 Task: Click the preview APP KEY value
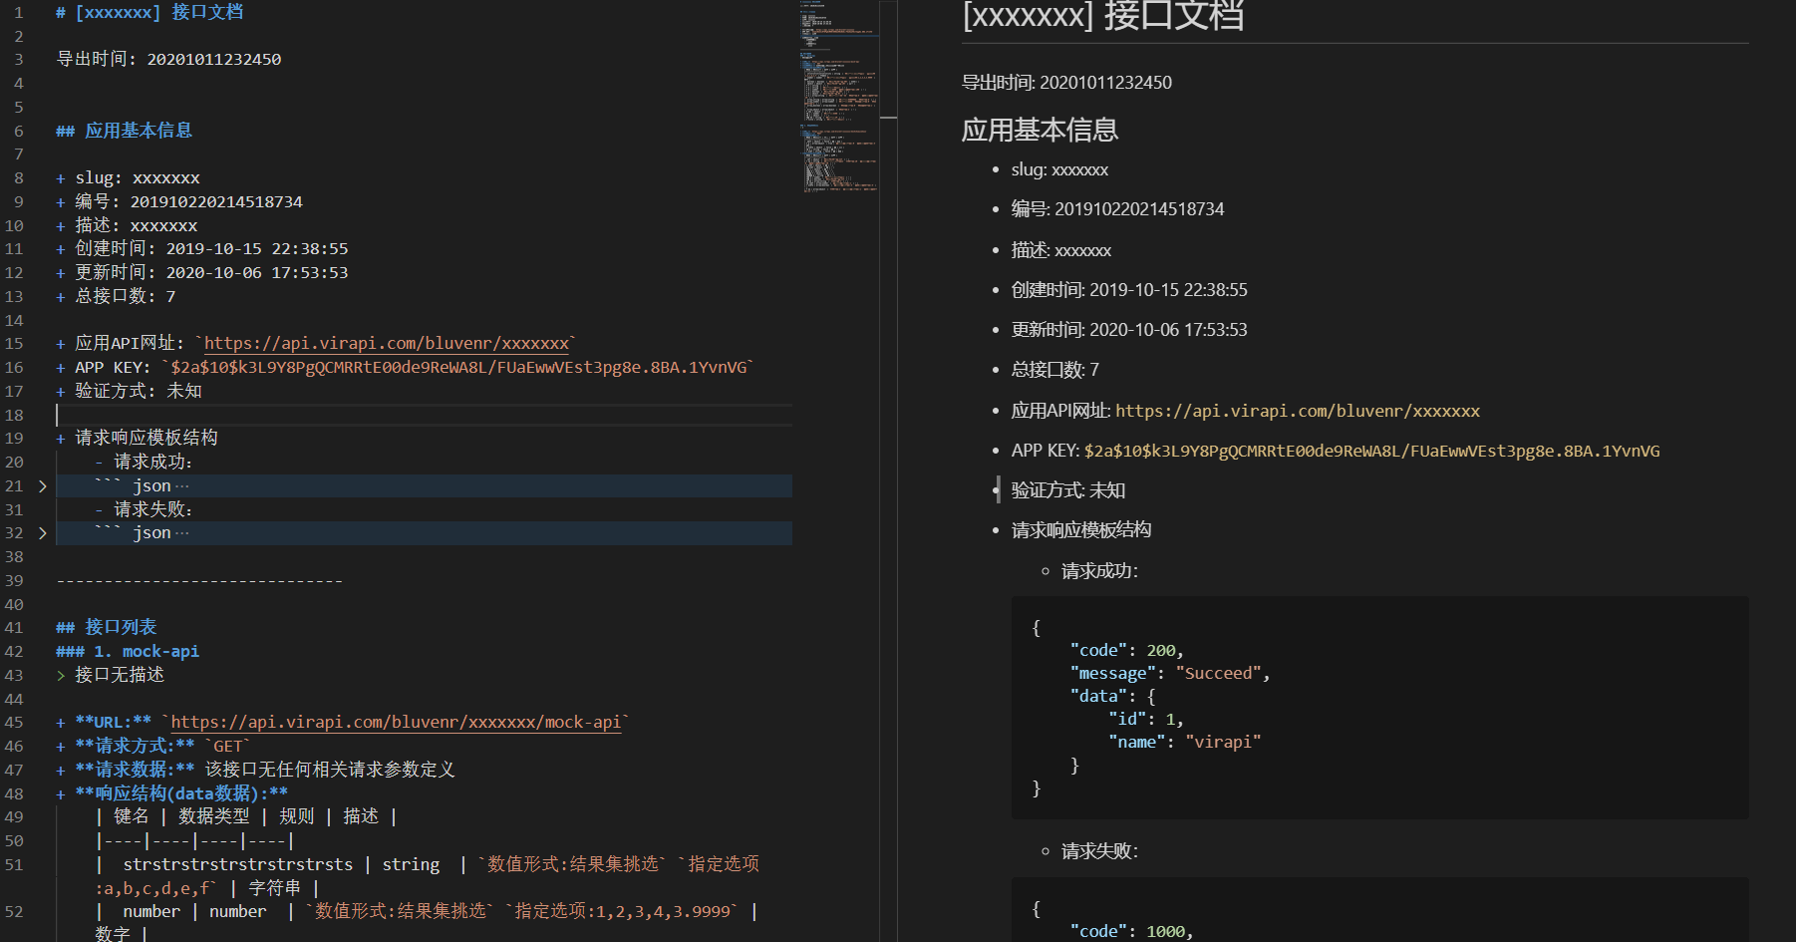[1372, 452]
